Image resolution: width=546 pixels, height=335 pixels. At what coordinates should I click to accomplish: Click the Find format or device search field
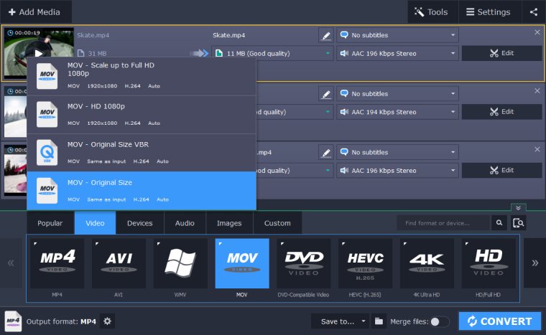tap(443, 223)
